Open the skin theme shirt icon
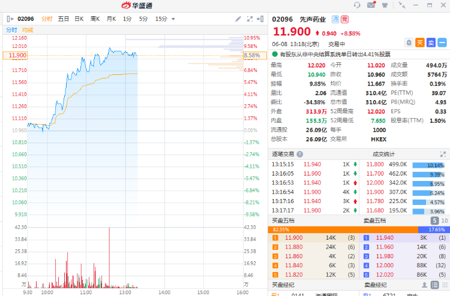 (385, 5)
